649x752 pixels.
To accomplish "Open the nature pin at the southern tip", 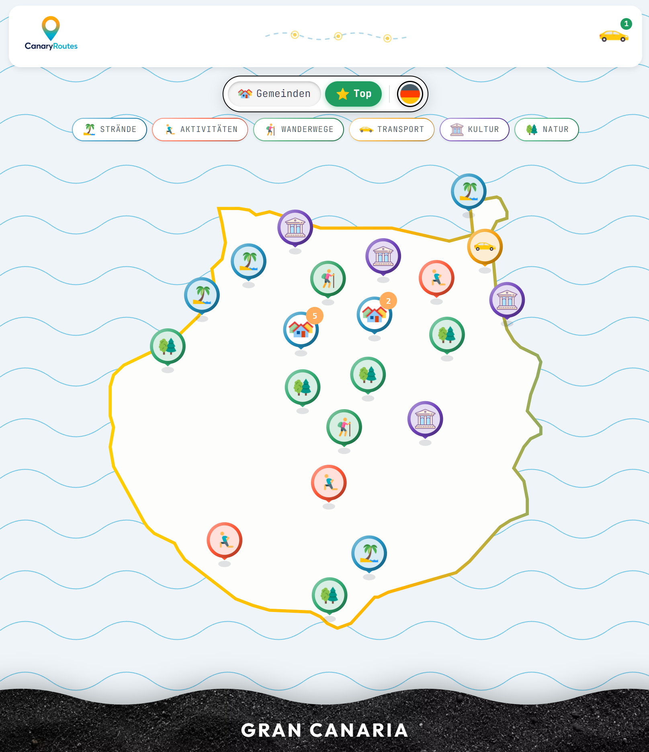I will [x=330, y=595].
